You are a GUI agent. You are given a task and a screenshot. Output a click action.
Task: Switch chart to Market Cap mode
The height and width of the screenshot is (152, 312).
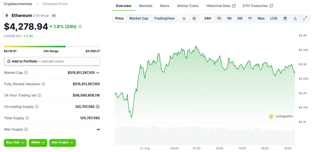pos(139,18)
